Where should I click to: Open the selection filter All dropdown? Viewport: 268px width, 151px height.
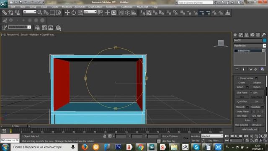(x=30, y=12)
